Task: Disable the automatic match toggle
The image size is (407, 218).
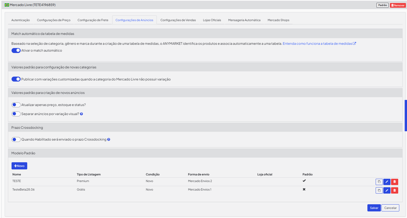Action: (16, 51)
